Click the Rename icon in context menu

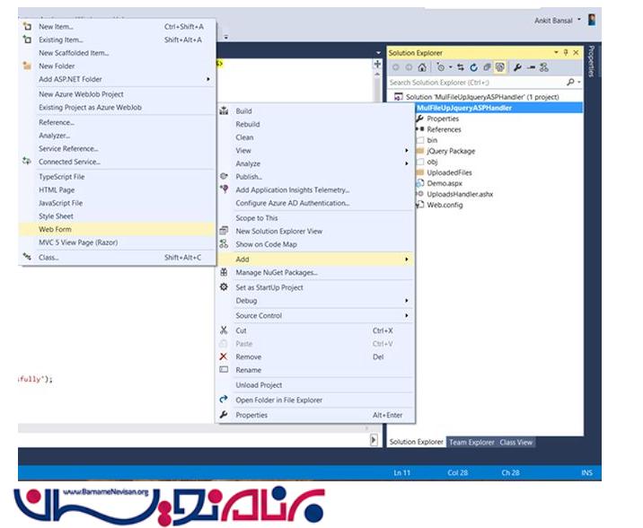tap(224, 369)
